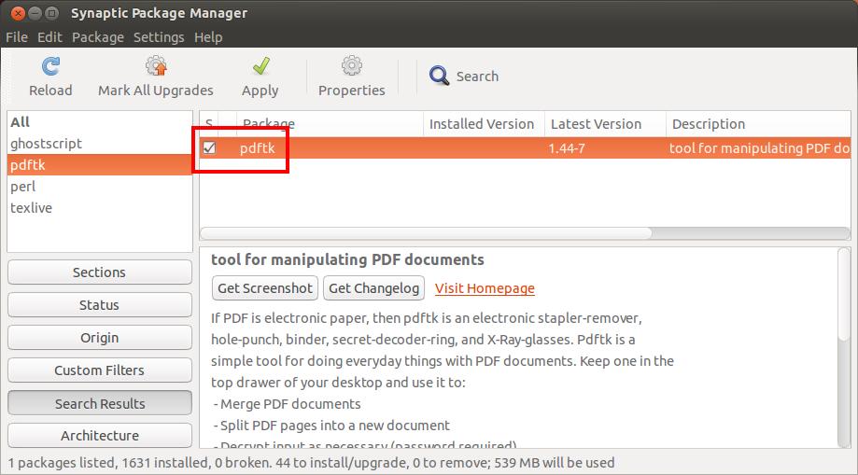Screen dimensions: 858x475
Task: Select ghostscript in the search list
Action: click(46, 144)
